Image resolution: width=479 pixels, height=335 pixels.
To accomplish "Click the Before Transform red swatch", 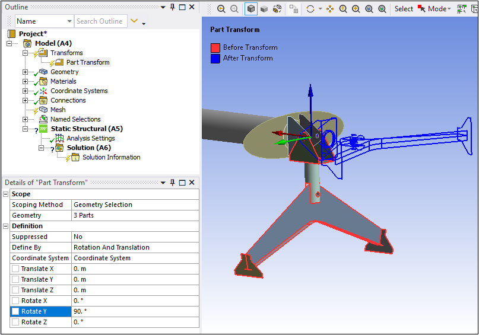I will pyautogui.click(x=215, y=47).
